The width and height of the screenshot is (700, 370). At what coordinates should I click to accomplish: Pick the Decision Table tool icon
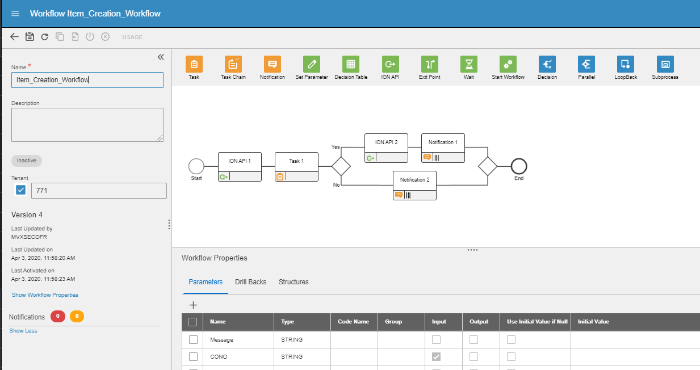coord(350,64)
